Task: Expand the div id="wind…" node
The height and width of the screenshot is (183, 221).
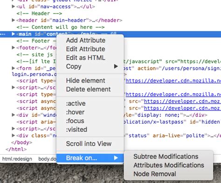Action: [14, 115]
